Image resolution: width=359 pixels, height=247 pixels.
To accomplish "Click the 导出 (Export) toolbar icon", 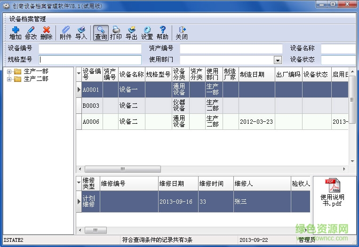I will coord(131,32).
